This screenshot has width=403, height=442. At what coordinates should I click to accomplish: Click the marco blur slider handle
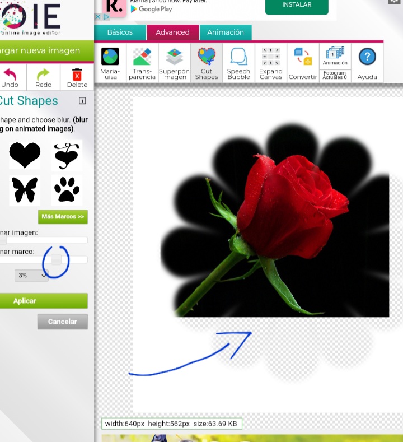[56, 260]
